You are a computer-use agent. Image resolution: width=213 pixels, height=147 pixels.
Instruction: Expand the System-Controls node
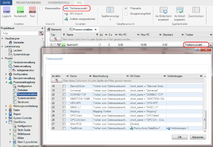6,118
